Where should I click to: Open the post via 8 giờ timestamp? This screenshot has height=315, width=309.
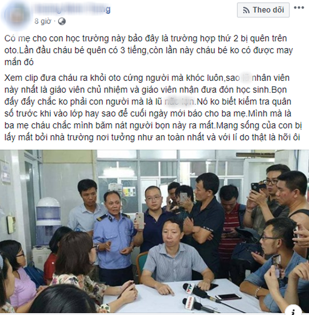point(43,21)
